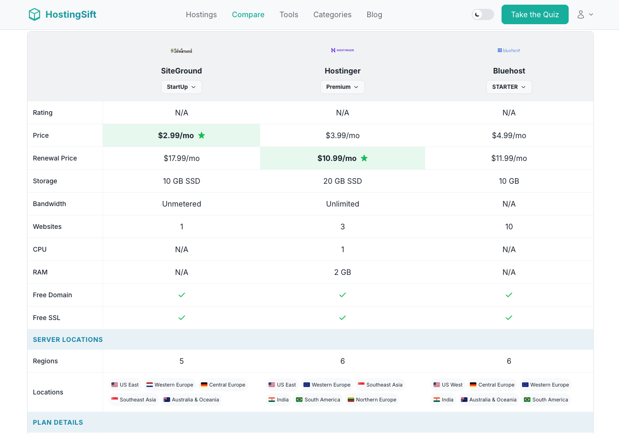
Task: Open the user account menu icon
Action: 581,14
